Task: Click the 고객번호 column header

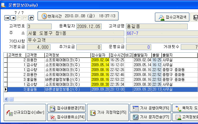Action: tap(17, 55)
